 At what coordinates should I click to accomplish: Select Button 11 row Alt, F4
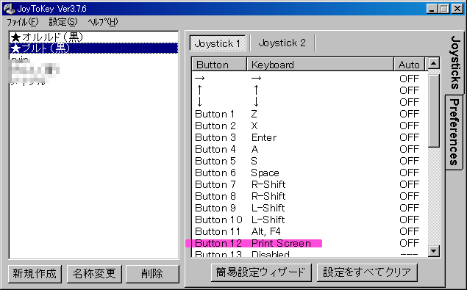point(310,231)
